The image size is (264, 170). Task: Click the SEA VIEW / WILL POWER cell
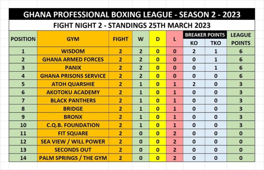point(73,142)
